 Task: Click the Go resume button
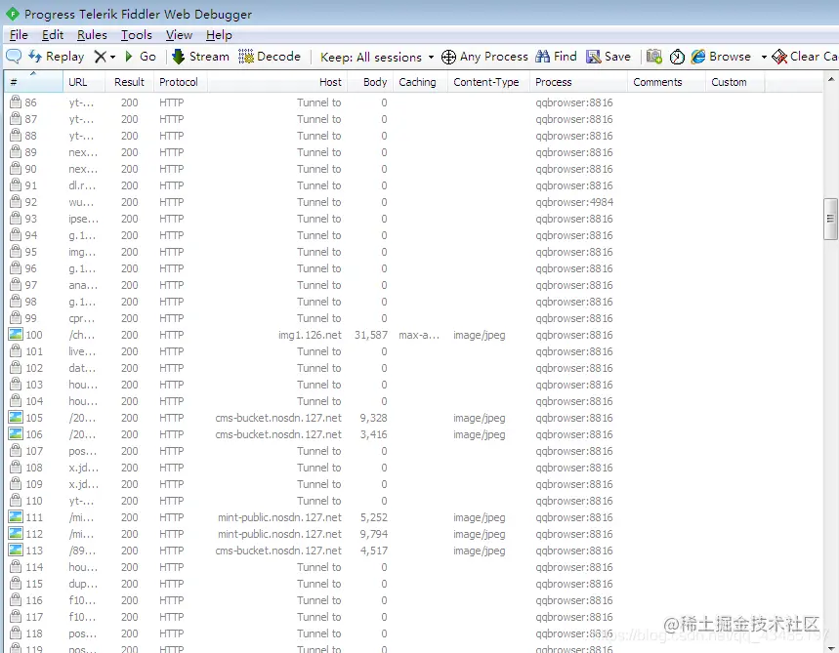click(x=141, y=57)
